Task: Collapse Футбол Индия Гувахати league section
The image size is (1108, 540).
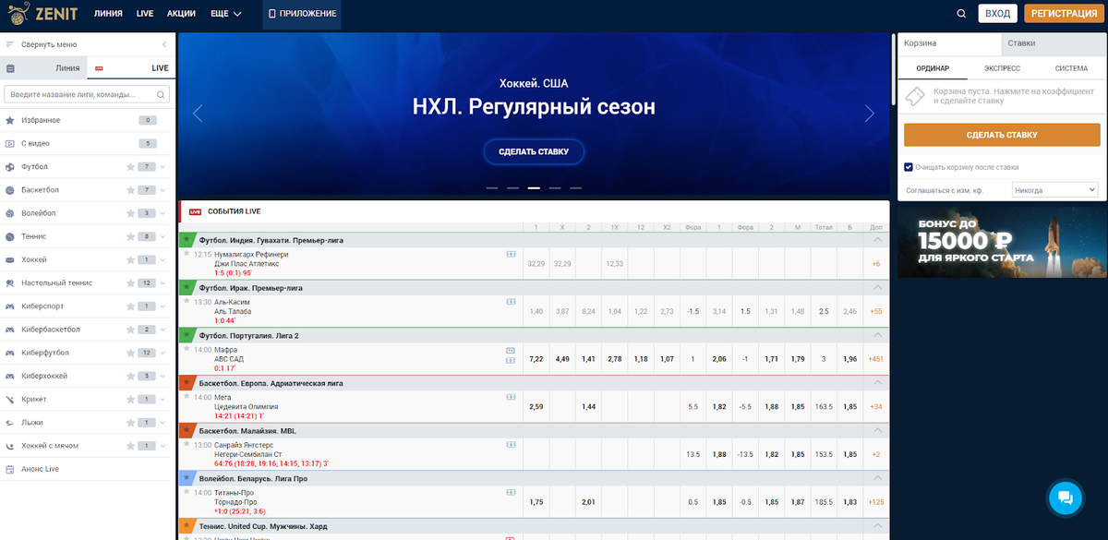Action: (x=877, y=240)
